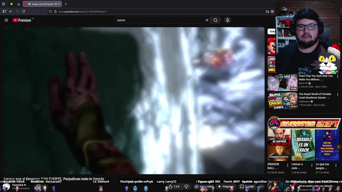Open the tracking protection shield icon
Image resolution: width=342 pixels, height=192 pixels.
click(x=50, y=11)
